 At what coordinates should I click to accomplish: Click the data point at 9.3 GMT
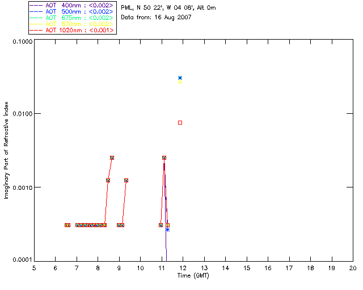(x=126, y=180)
